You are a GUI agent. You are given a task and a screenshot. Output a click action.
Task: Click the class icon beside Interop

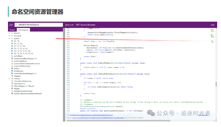pos(12,79)
